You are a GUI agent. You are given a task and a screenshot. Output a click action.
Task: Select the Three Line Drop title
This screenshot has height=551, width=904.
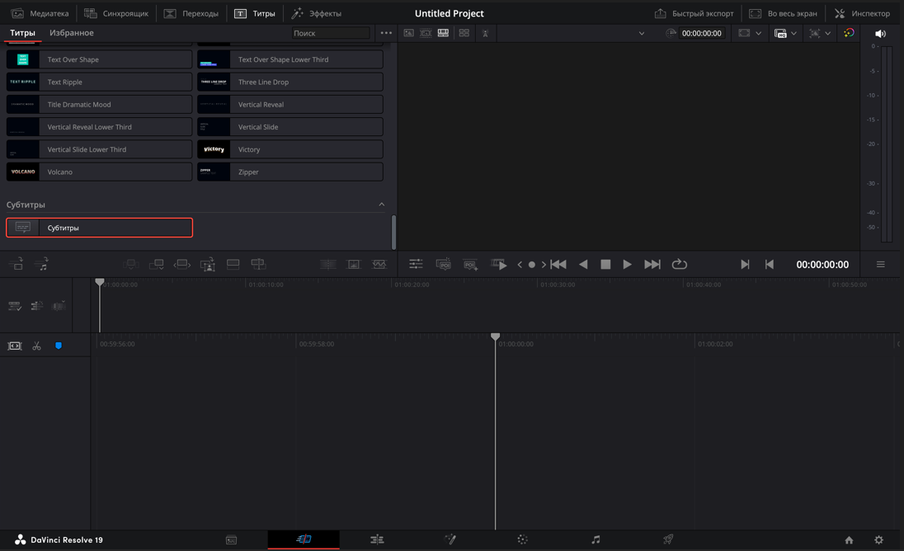click(290, 82)
